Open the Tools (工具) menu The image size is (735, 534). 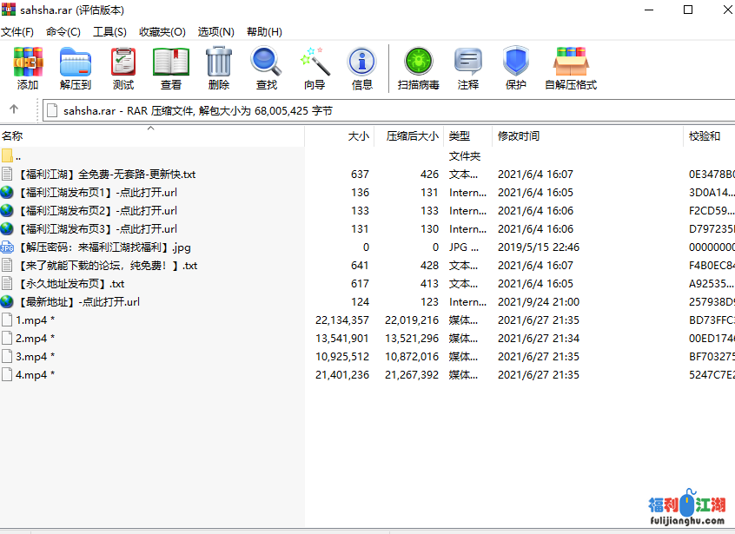pyautogui.click(x=109, y=32)
